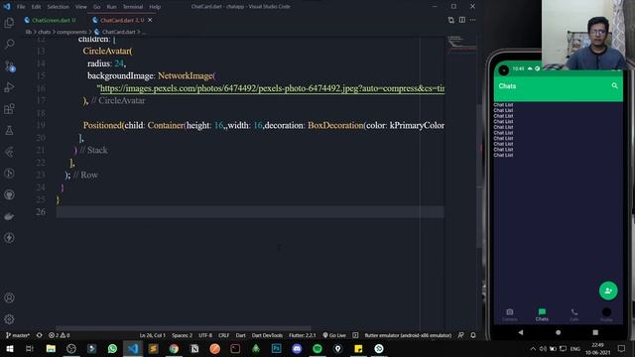Tap the Camera tab in emulator bottom bar
This screenshot has width=635, height=357.
pos(509,314)
